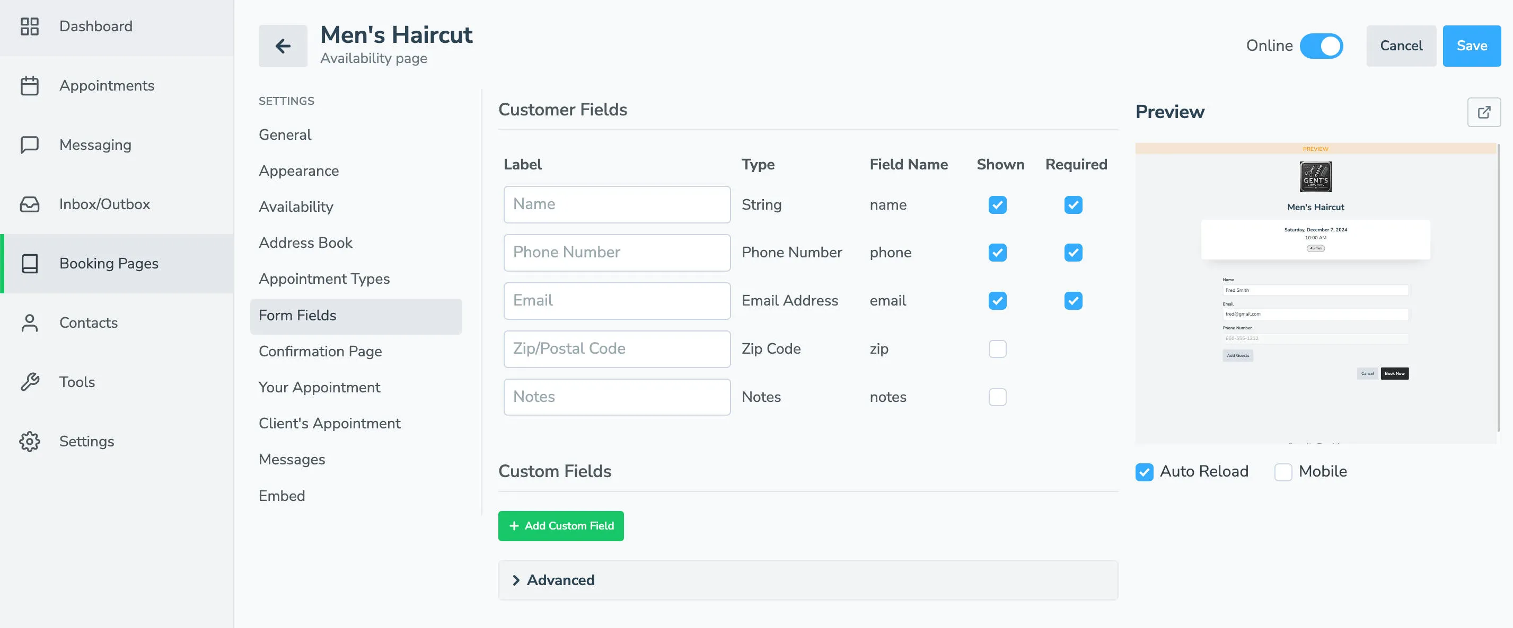Select the Tools wrench icon
Screen dimensions: 1513x628
(x=30, y=382)
